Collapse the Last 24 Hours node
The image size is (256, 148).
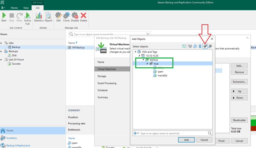(1, 59)
